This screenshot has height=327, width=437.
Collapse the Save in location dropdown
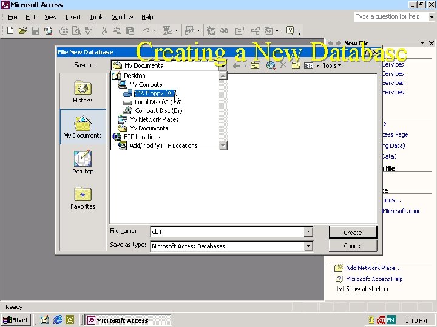pos(223,65)
